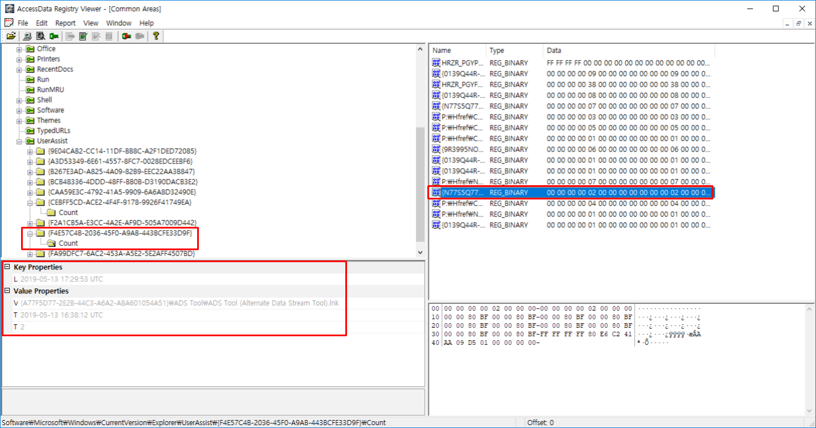The height and width of the screenshot is (428, 816).
Task: Open the File menu
Action: (23, 23)
